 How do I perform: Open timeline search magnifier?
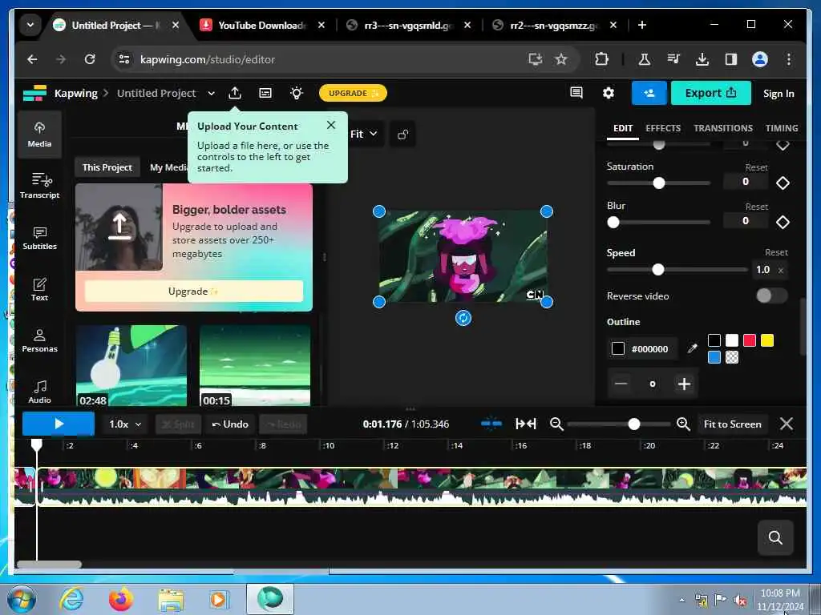tap(775, 537)
